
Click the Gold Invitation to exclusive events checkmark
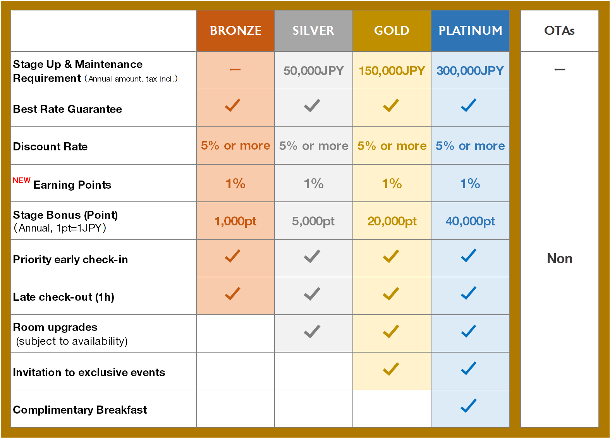coord(391,369)
